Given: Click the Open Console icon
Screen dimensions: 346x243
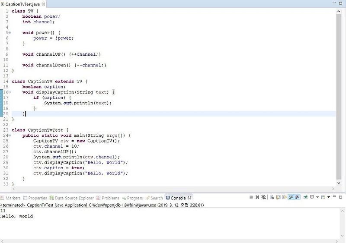Looking at the screenshot, I should (x=323, y=197).
